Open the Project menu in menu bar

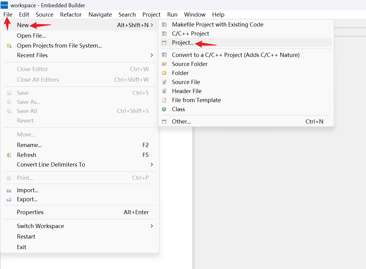tap(151, 14)
